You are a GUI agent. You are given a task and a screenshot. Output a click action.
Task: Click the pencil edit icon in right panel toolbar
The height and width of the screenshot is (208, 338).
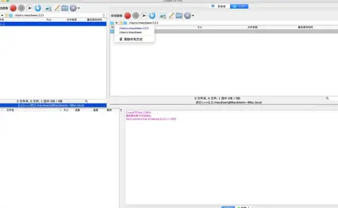point(171,16)
